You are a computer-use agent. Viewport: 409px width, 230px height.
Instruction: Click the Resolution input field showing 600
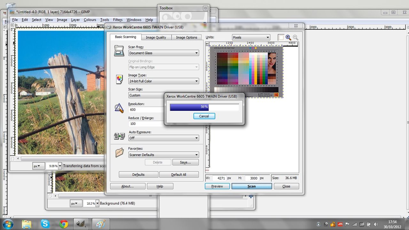pos(146,110)
